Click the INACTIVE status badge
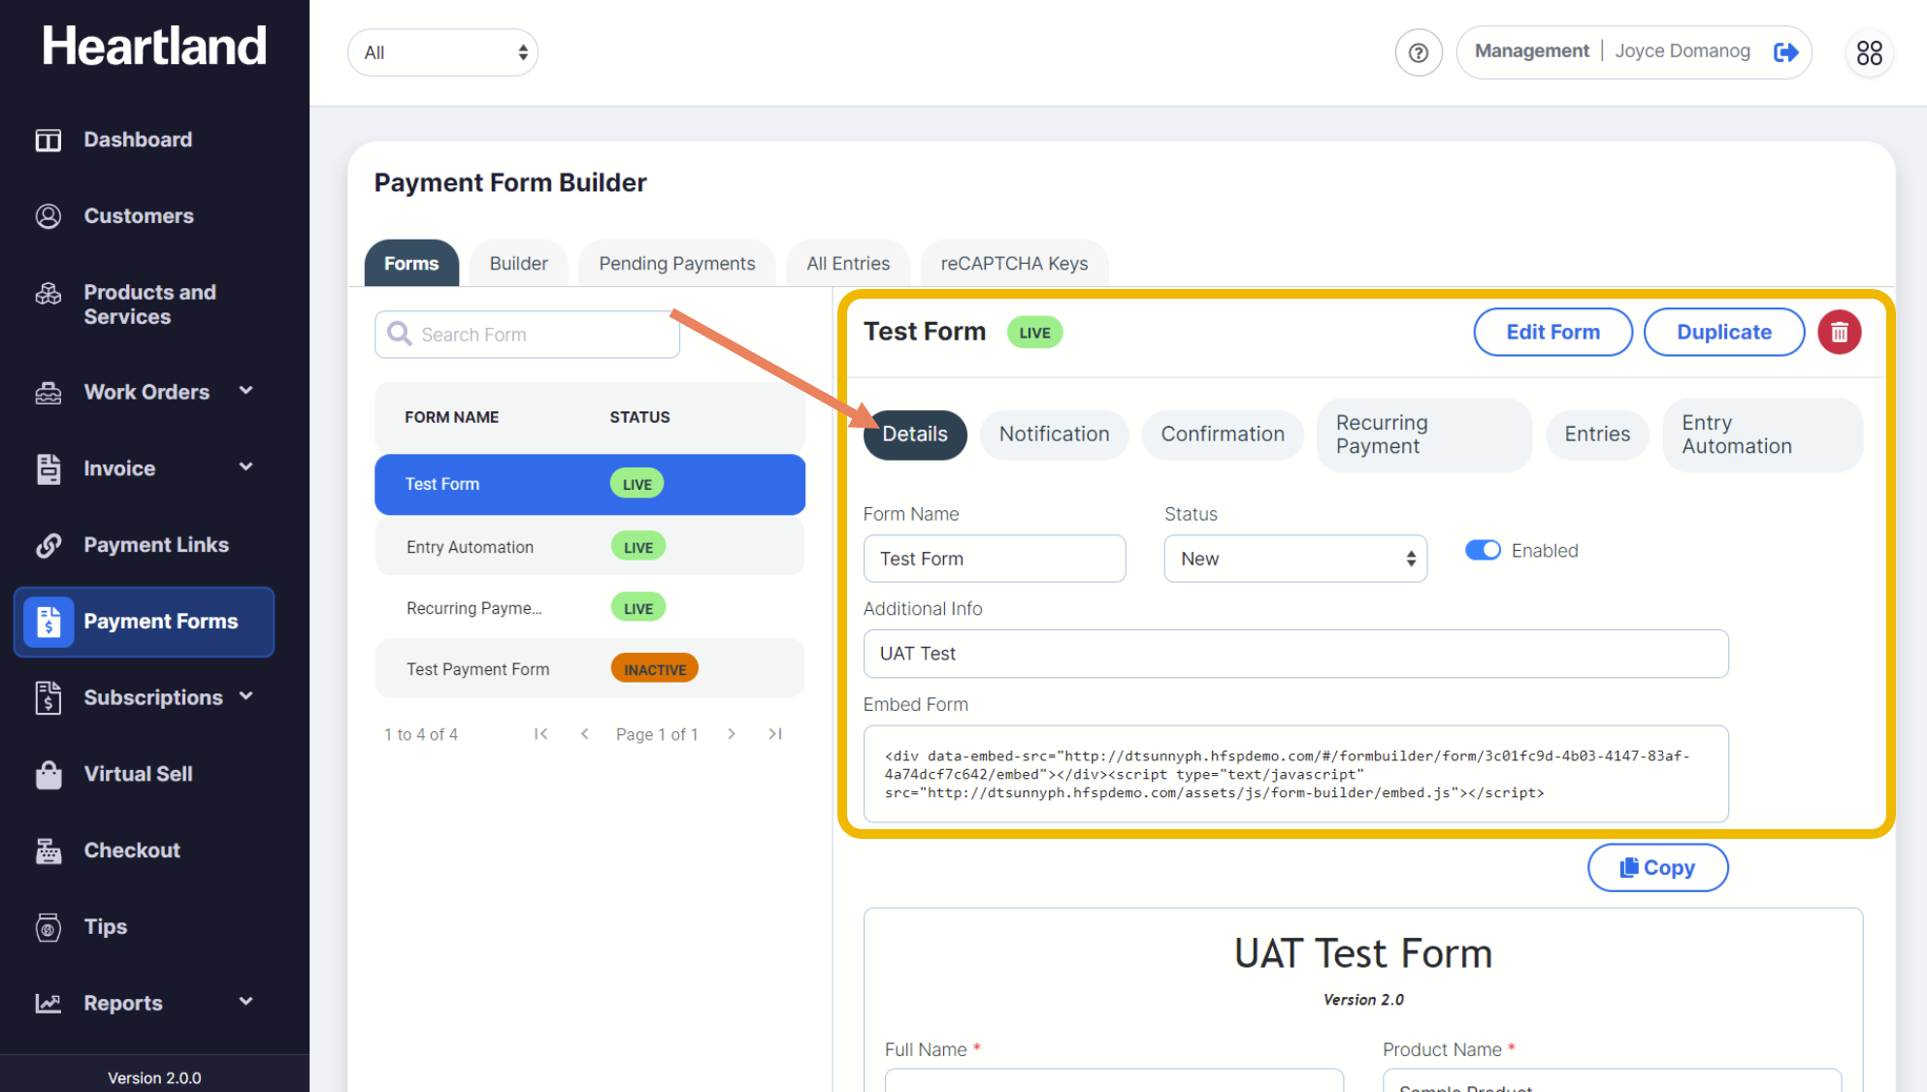This screenshot has width=1927, height=1092. [x=654, y=669]
